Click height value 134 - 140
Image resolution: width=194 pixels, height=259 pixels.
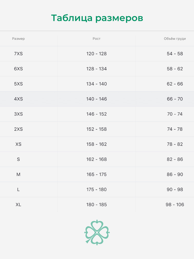click(96, 84)
